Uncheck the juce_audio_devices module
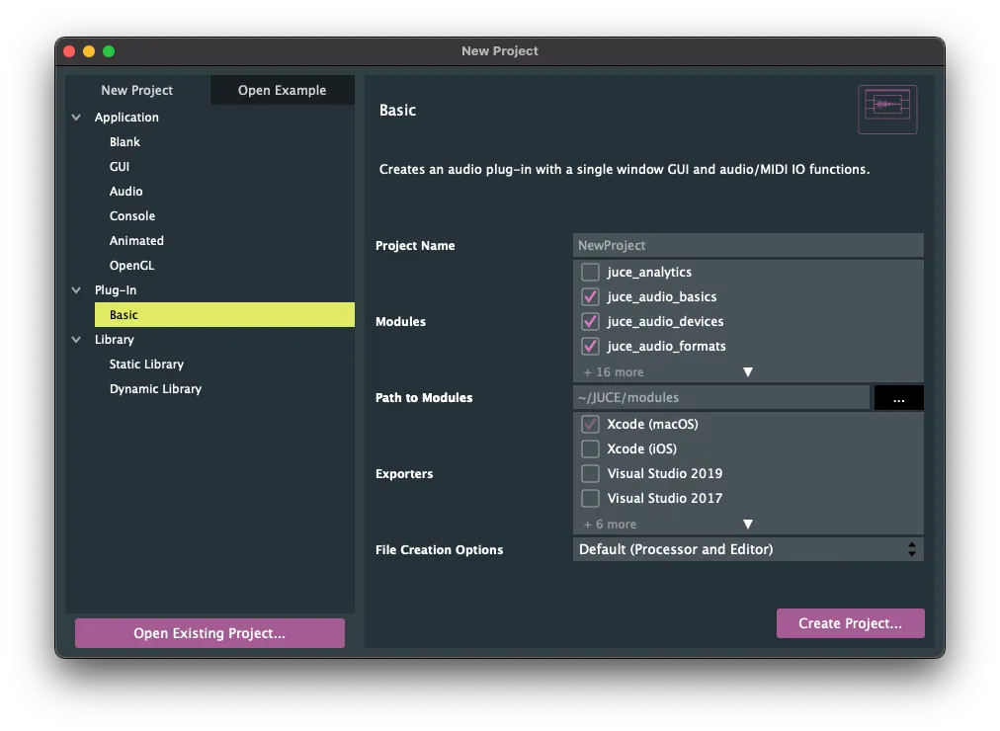Screen dimensions: 1000x731 point(590,321)
